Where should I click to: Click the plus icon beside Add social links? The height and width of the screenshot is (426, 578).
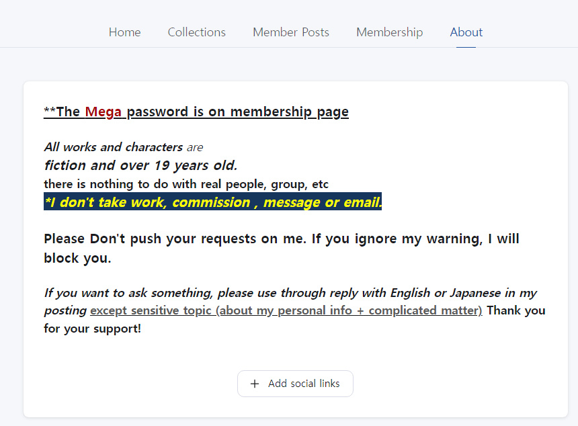(254, 384)
